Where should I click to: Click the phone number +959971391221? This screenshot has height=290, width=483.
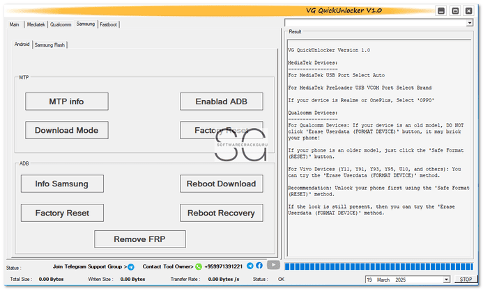pyautogui.click(x=224, y=266)
